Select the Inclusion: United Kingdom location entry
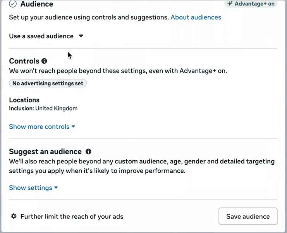The height and width of the screenshot is (233, 287). [x=43, y=109]
